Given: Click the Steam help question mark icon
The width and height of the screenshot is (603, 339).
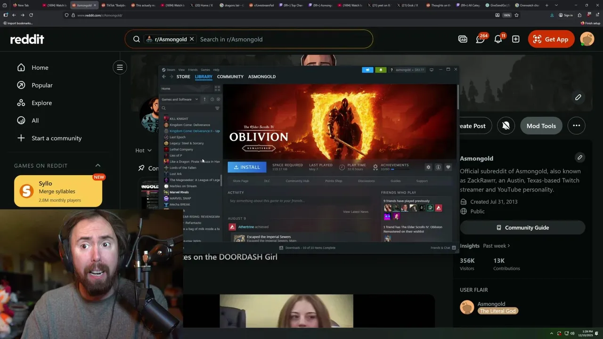Looking at the screenshot, I should pyautogui.click(x=391, y=70).
